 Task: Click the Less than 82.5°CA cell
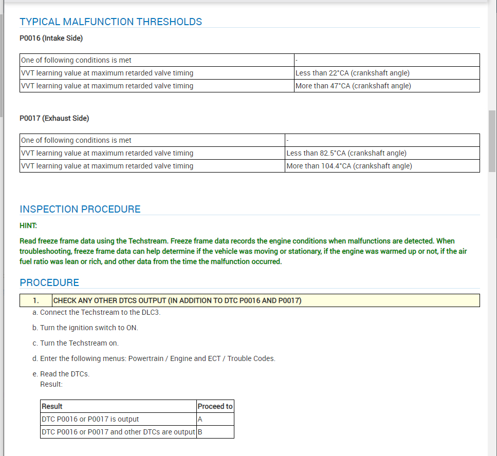pyautogui.click(x=382, y=153)
